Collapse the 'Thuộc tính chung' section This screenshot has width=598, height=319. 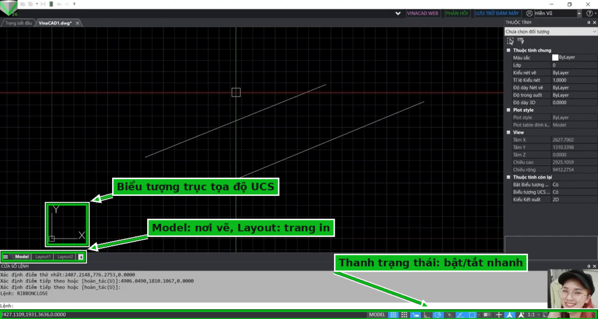point(509,50)
